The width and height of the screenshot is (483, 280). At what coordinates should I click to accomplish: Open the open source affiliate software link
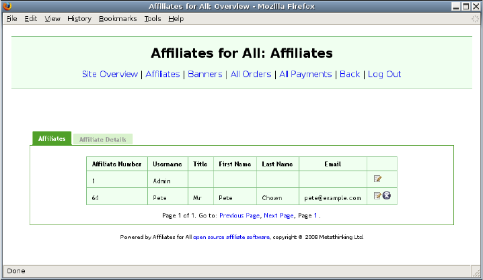coord(231,237)
